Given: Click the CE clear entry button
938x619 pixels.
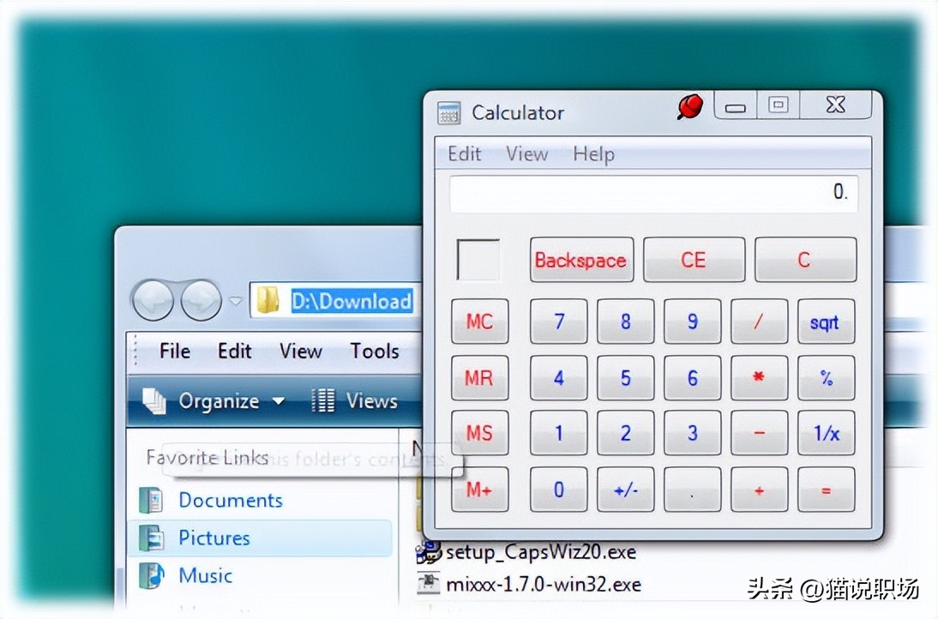Looking at the screenshot, I should pos(694,260).
